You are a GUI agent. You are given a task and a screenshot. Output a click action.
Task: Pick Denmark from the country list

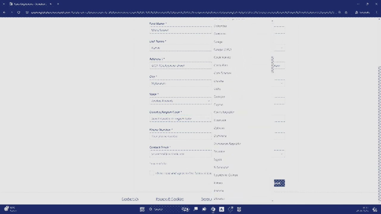(x=220, y=120)
